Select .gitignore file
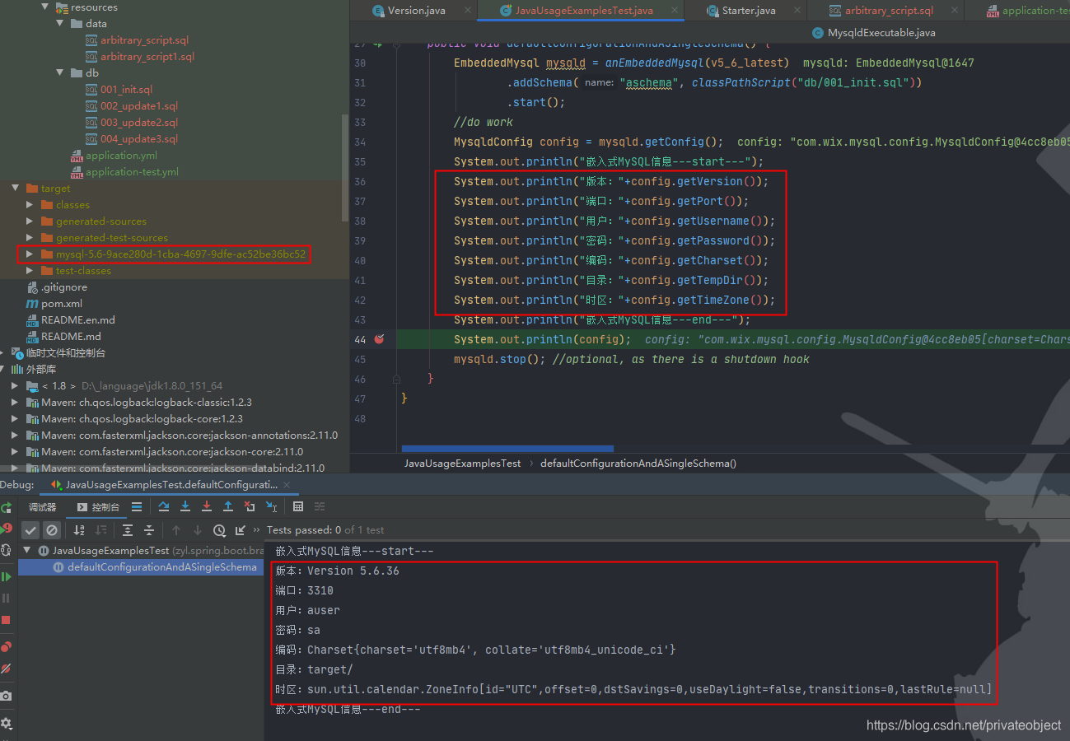Image resolution: width=1070 pixels, height=741 pixels. (64, 287)
